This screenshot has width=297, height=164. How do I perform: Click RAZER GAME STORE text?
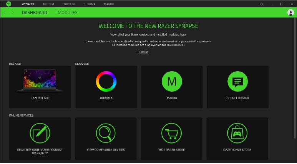(x=237, y=150)
